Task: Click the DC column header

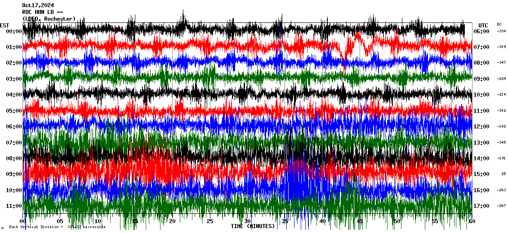Action: (499, 24)
